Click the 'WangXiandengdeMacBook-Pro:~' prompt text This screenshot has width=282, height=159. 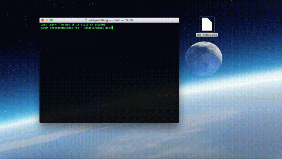(61, 28)
